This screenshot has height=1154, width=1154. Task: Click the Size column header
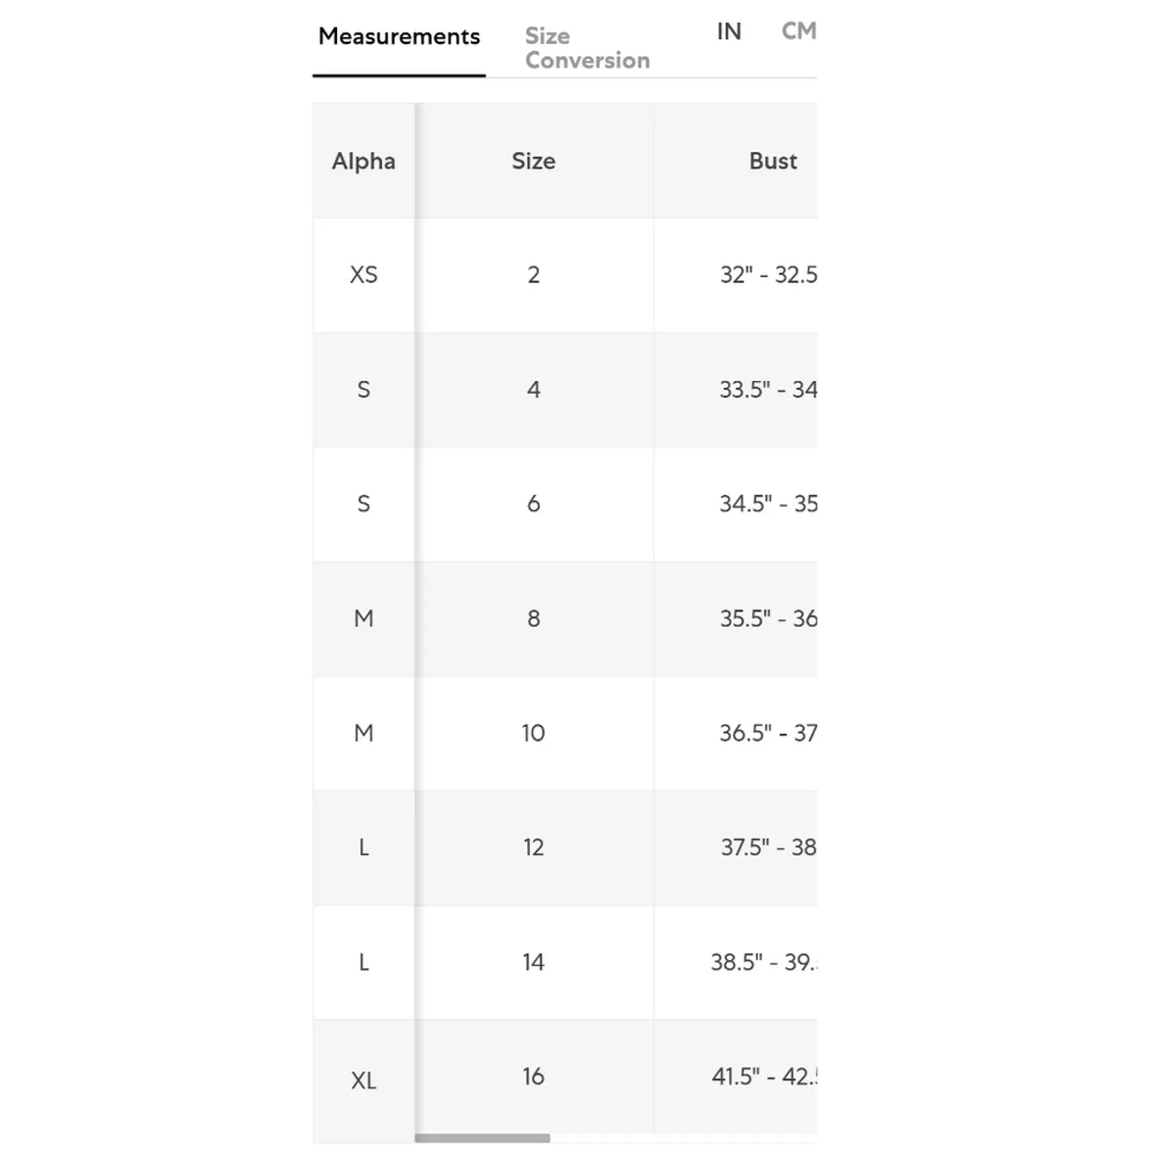pos(534,161)
